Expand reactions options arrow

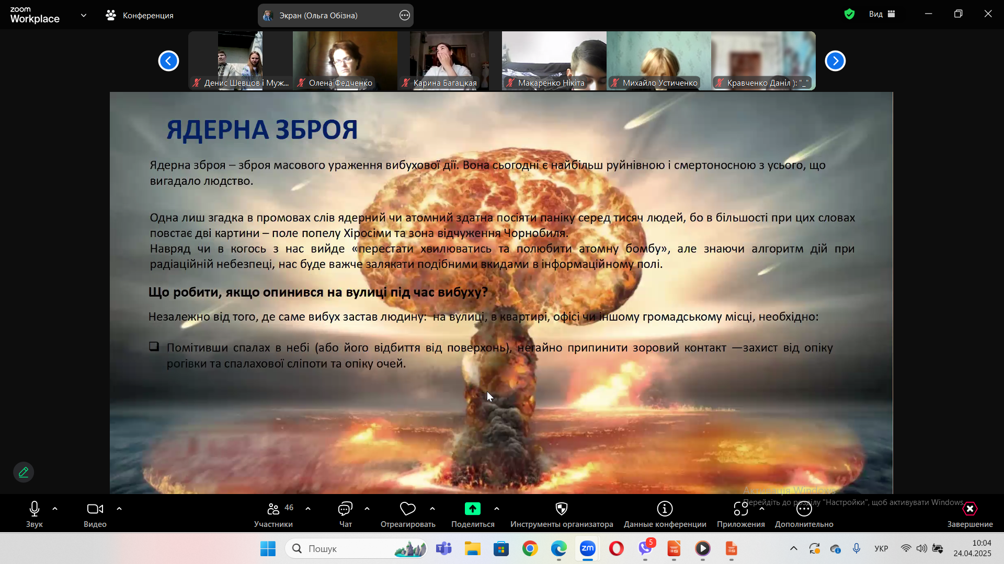point(432,509)
